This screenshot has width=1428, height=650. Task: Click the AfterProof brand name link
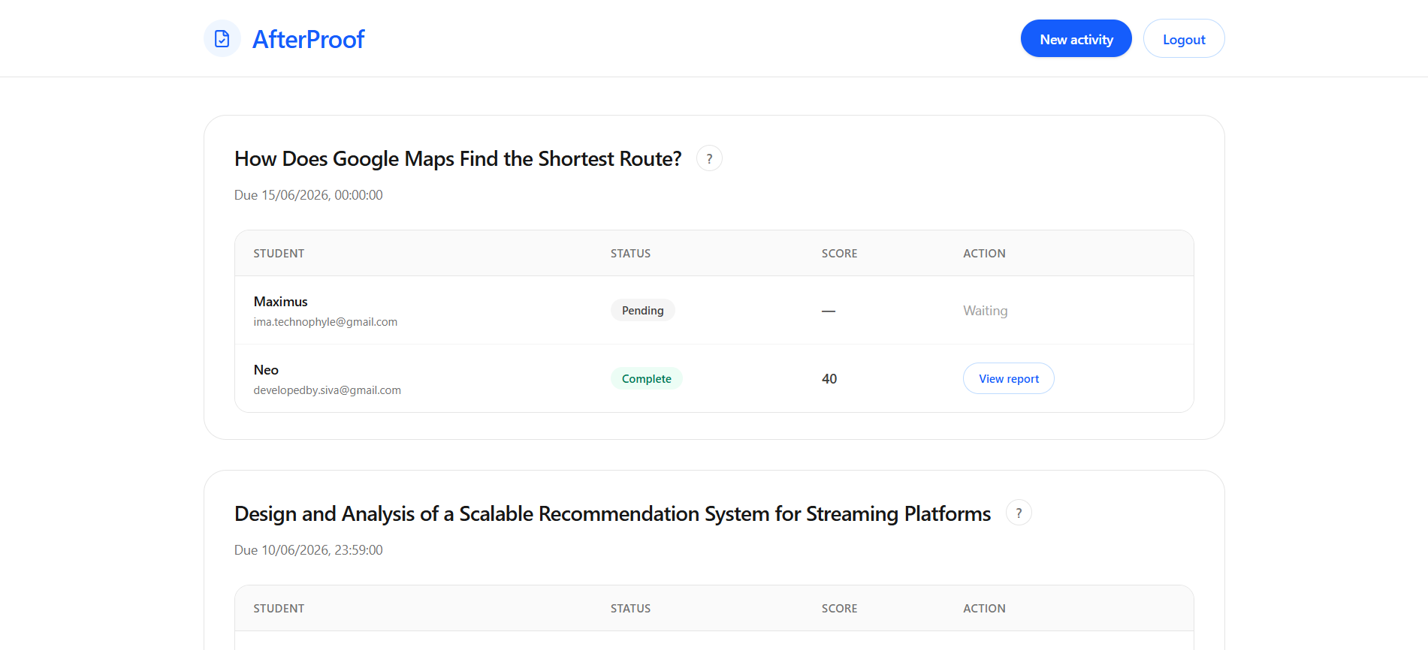(x=308, y=39)
